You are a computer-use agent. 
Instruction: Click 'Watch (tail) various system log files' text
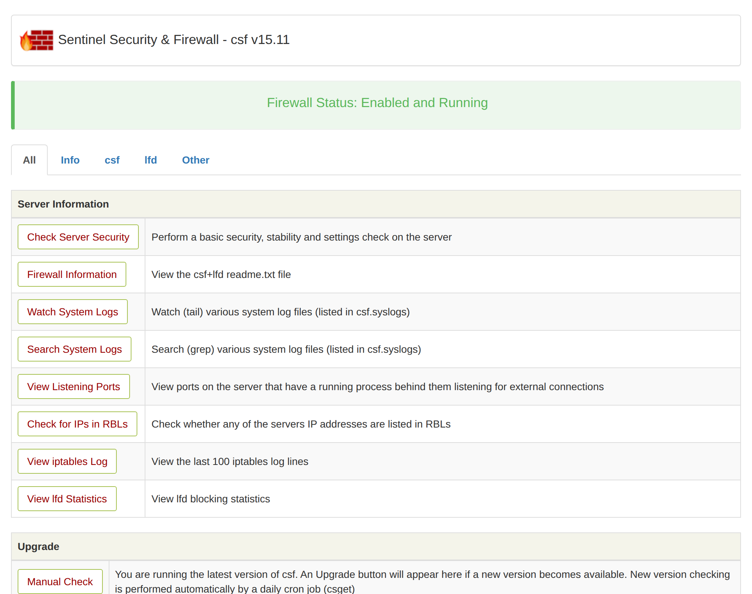(x=281, y=312)
